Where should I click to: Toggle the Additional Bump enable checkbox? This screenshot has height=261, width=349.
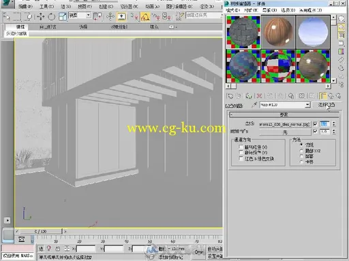[315, 131]
